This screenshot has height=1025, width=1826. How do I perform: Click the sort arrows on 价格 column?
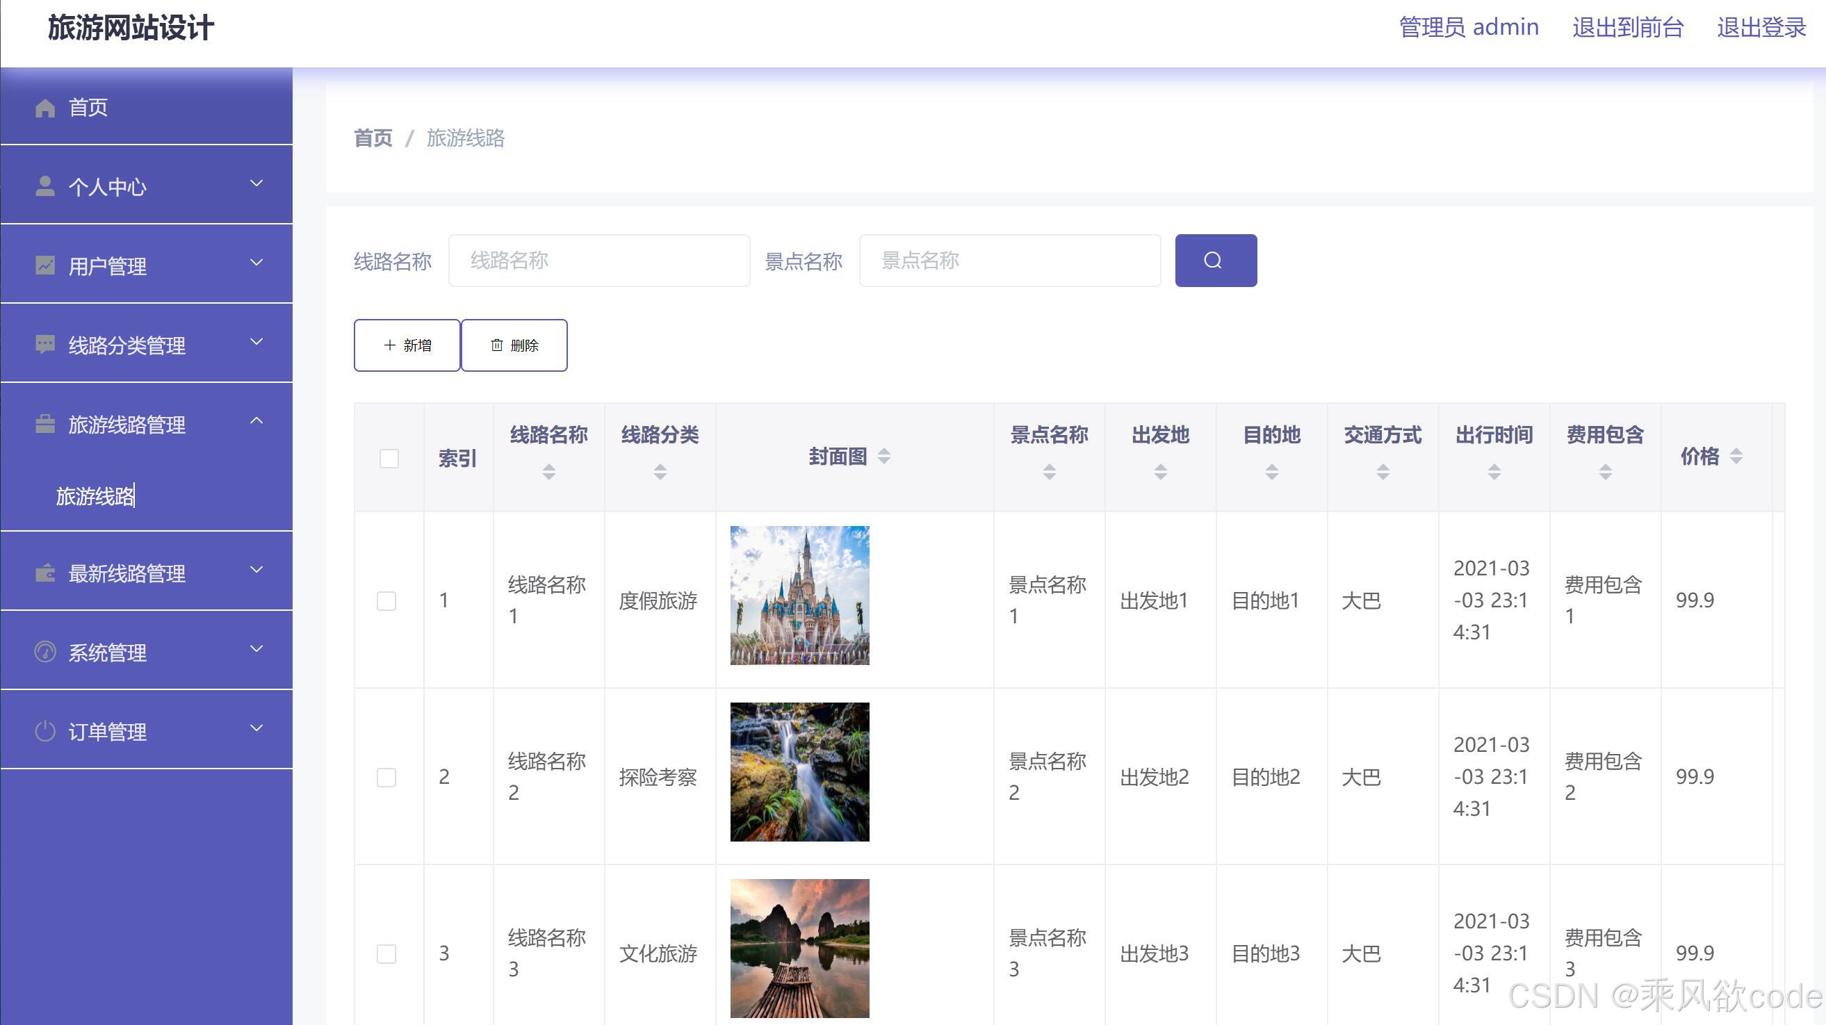1736,456
